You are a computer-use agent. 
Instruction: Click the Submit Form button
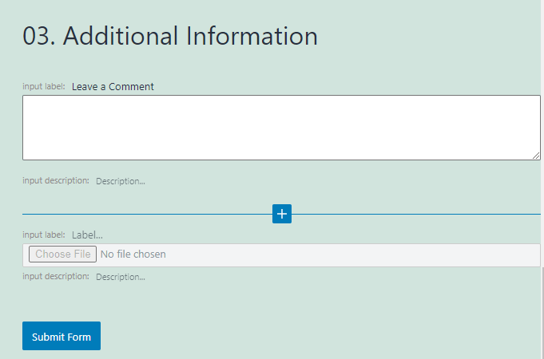coord(62,336)
